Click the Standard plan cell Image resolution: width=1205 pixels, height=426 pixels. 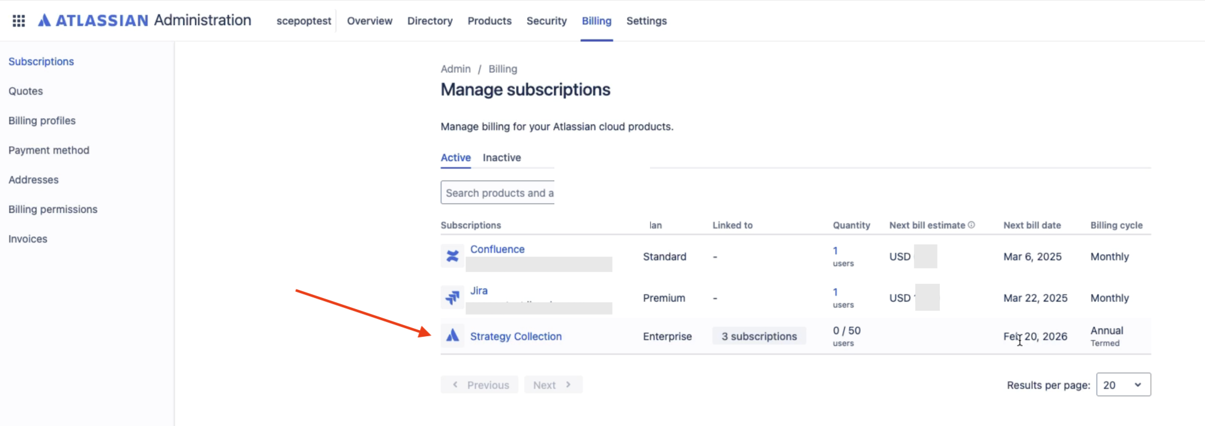pyautogui.click(x=665, y=257)
